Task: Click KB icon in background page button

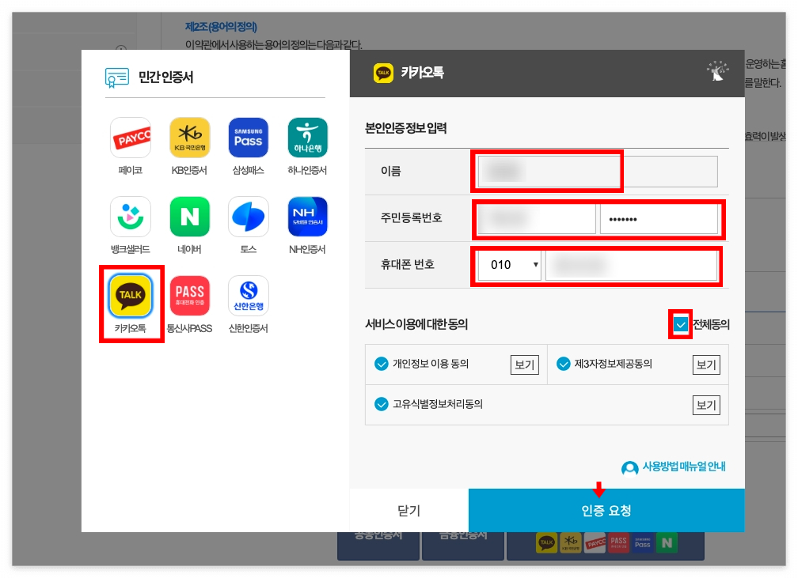Action: [571, 543]
